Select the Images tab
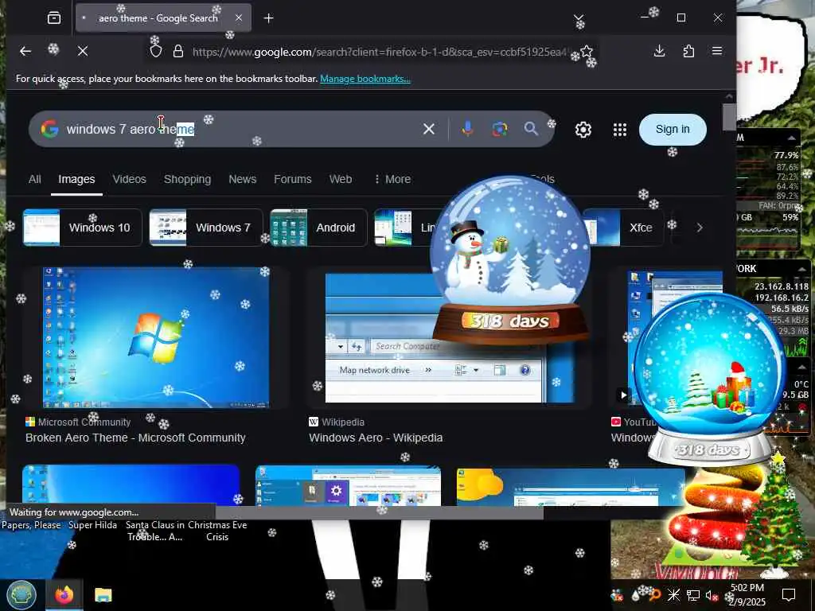 click(x=76, y=179)
